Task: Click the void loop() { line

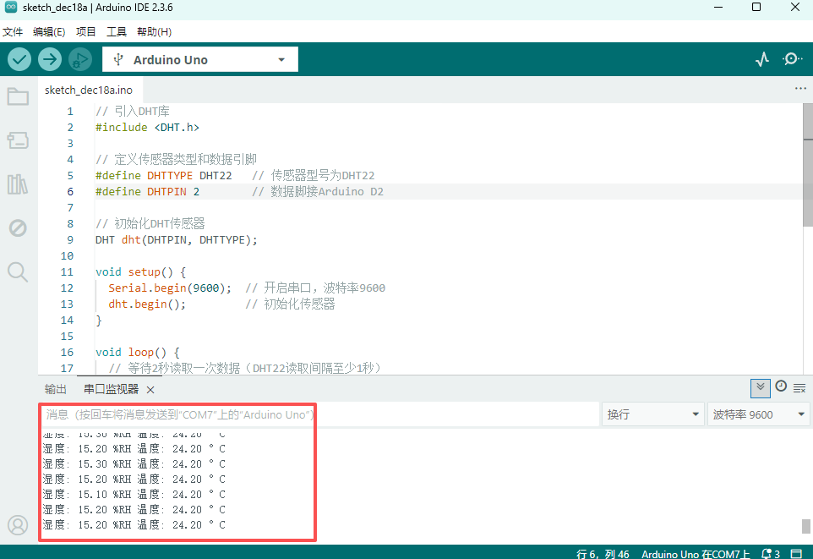Action: coord(138,353)
